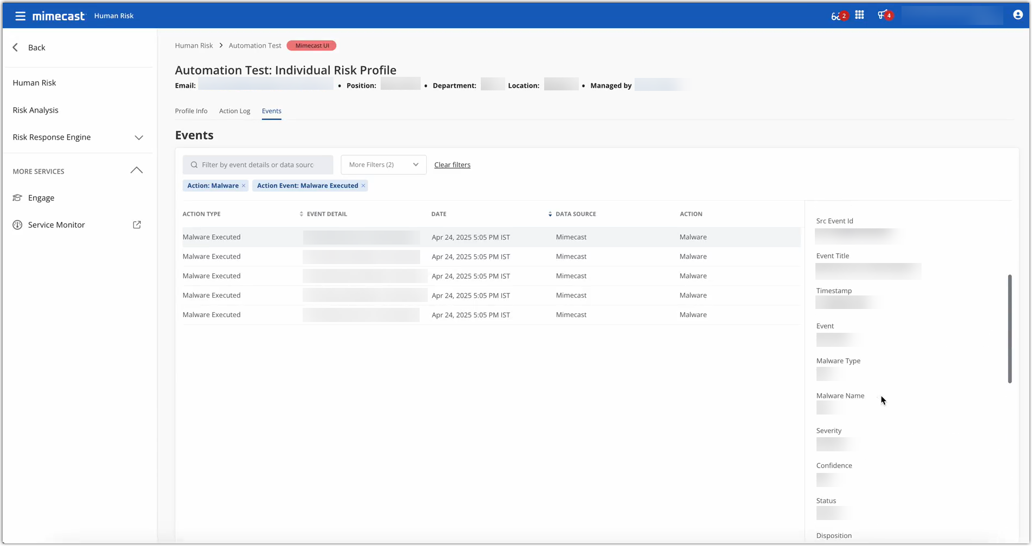Open Service Monitor link in sidebar

pos(56,225)
